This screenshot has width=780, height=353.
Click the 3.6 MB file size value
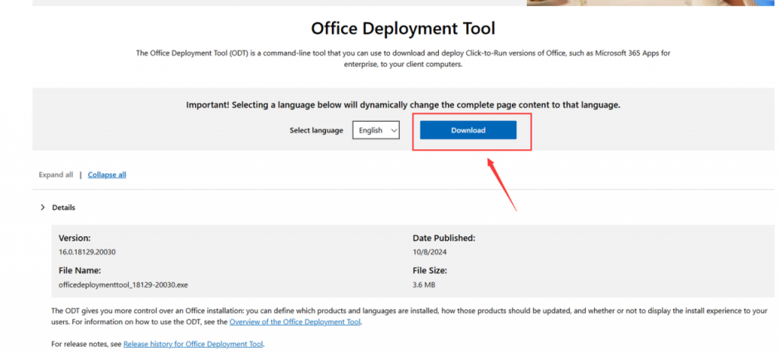click(x=425, y=284)
